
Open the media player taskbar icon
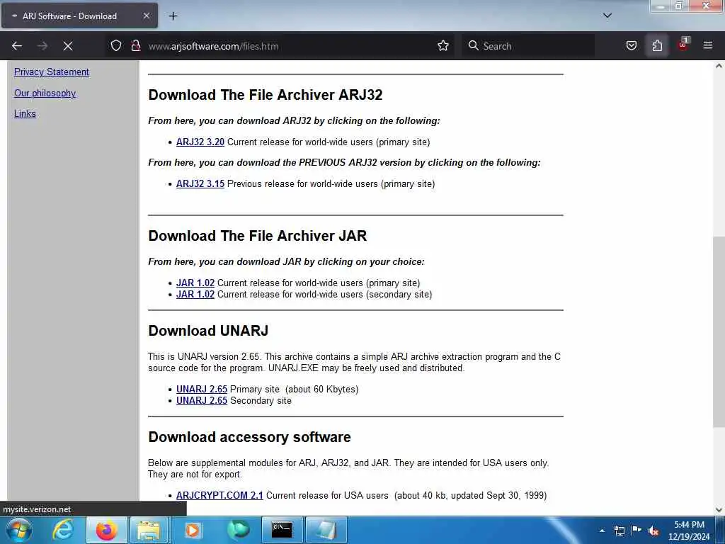pyautogui.click(x=193, y=530)
